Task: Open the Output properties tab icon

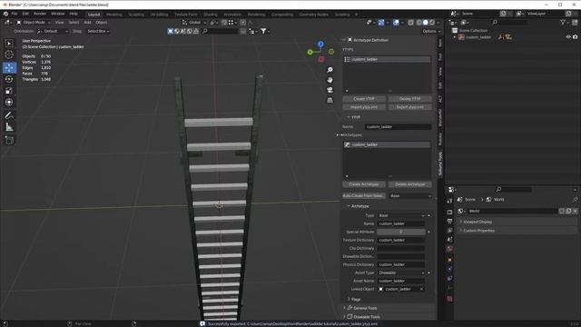Action: (x=449, y=222)
